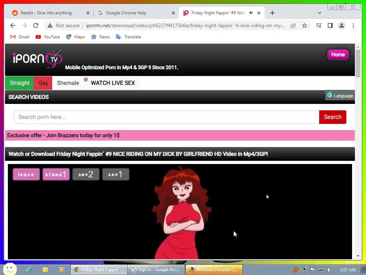Share this page via the share icon
Screen dimensions: 366x275
coord(293,25)
